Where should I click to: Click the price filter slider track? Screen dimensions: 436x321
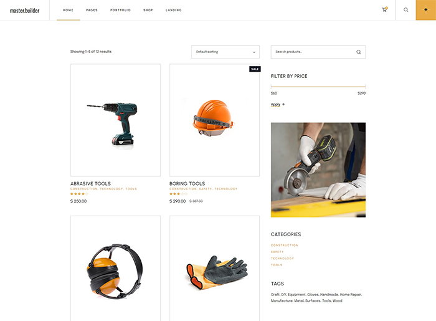318,87
